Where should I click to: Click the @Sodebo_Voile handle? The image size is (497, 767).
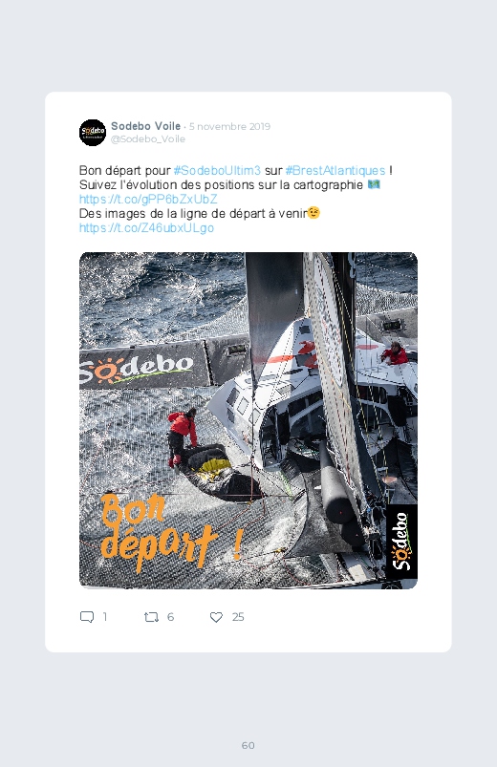click(x=148, y=138)
